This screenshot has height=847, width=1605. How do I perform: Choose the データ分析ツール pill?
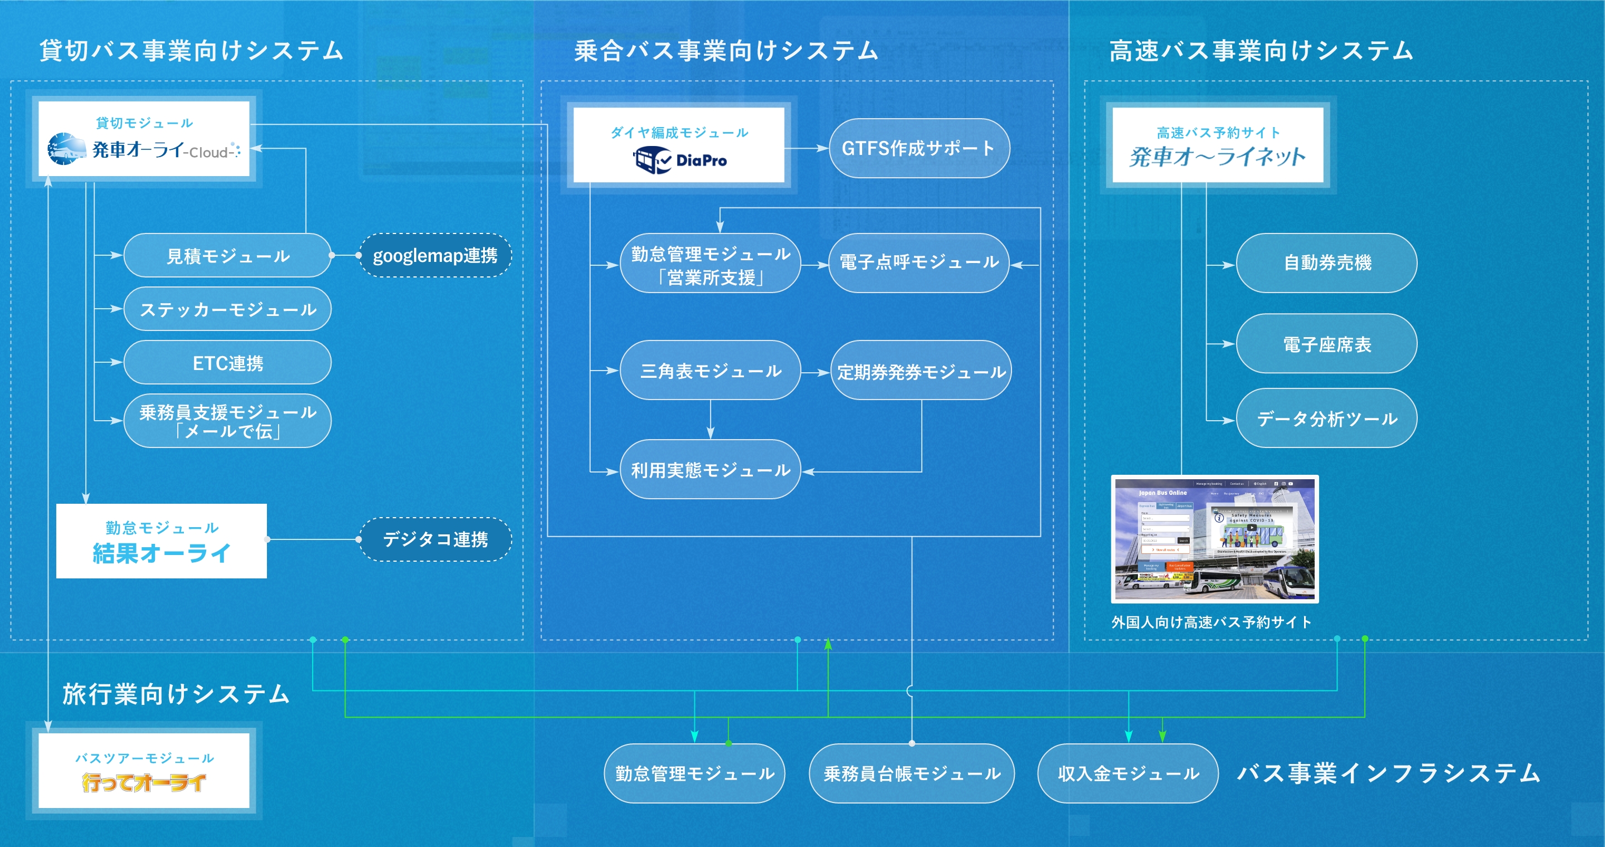(x=1326, y=418)
